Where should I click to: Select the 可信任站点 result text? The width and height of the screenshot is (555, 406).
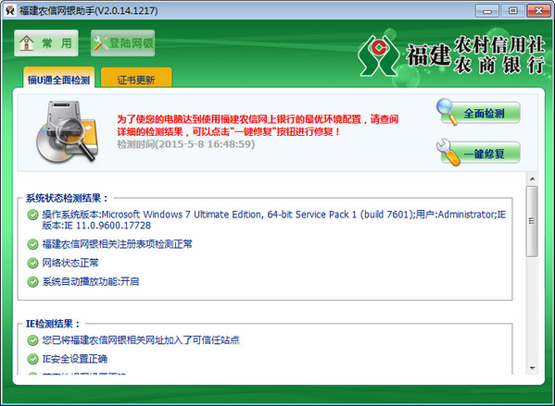[141, 340]
